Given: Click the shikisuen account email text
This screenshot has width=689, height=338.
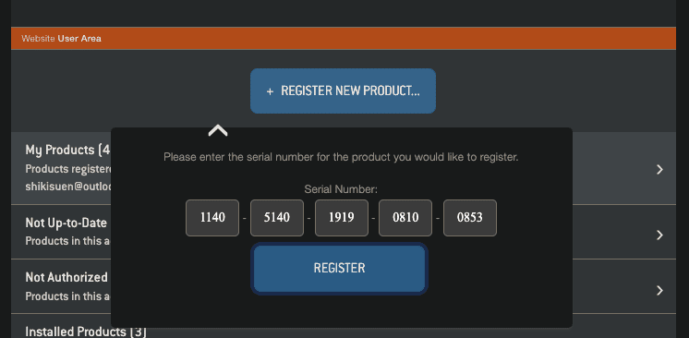Looking at the screenshot, I should tap(68, 187).
